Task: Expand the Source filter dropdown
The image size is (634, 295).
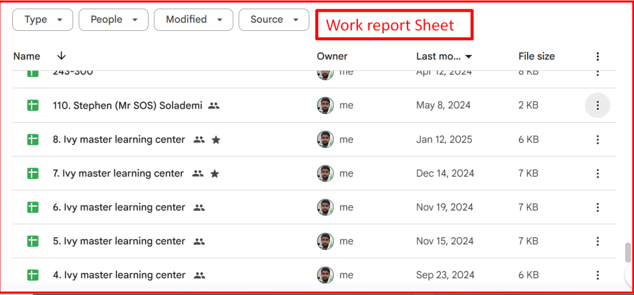Action: tap(273, 20)
